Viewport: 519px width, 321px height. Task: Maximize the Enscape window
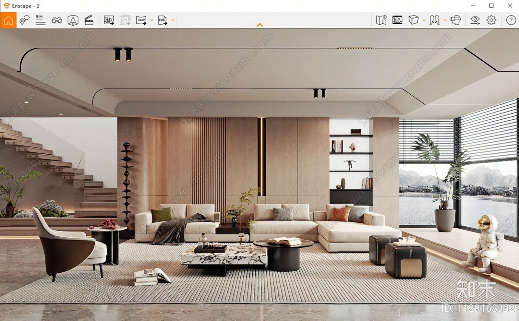[491, 6]
